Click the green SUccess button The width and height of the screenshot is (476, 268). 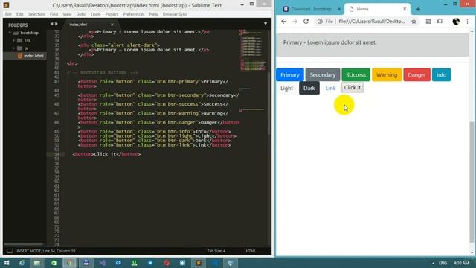tap(356, 74)
